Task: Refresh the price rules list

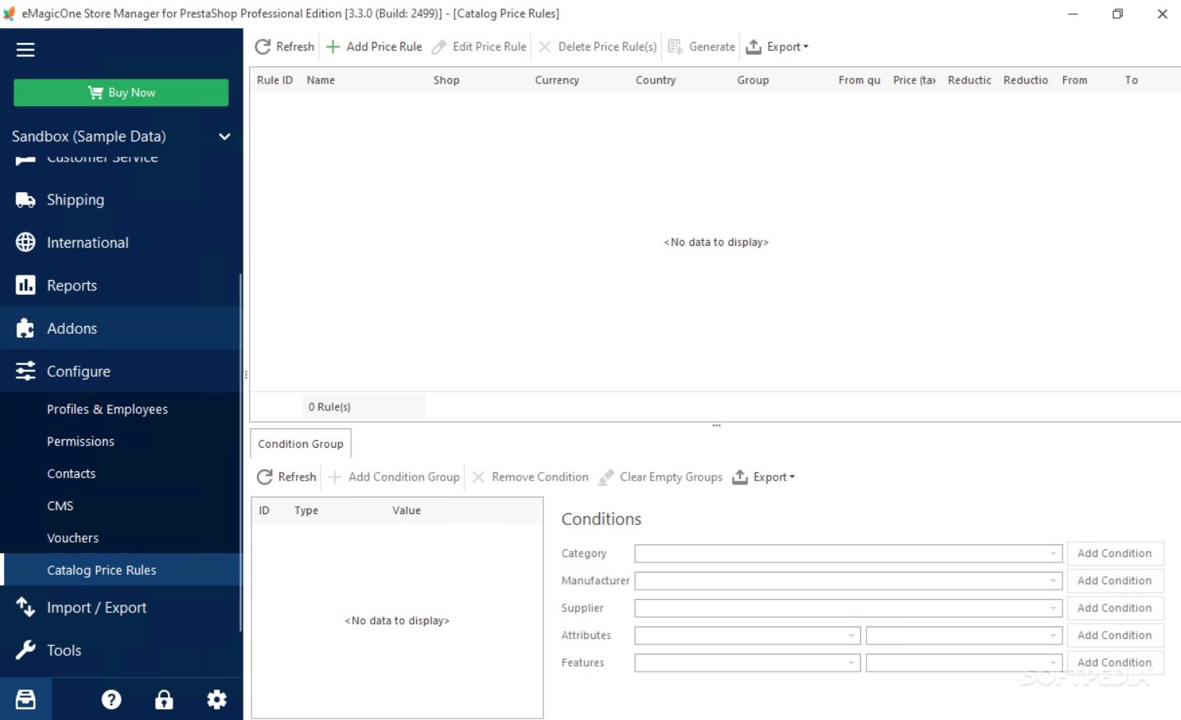Action: click(284, 47)
